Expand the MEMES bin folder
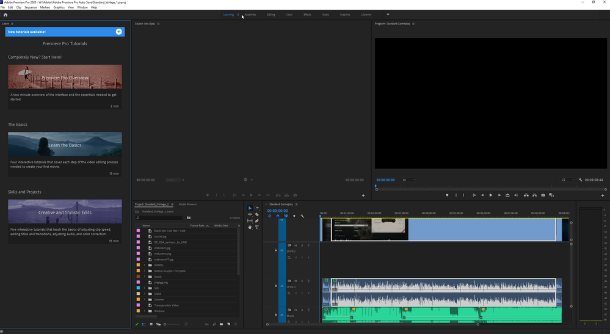Image resolution: width=610 pixels, height=334 pixels. click(x=145, y=265)
